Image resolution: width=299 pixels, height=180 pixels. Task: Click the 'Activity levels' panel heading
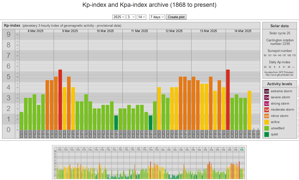(280, 84)
